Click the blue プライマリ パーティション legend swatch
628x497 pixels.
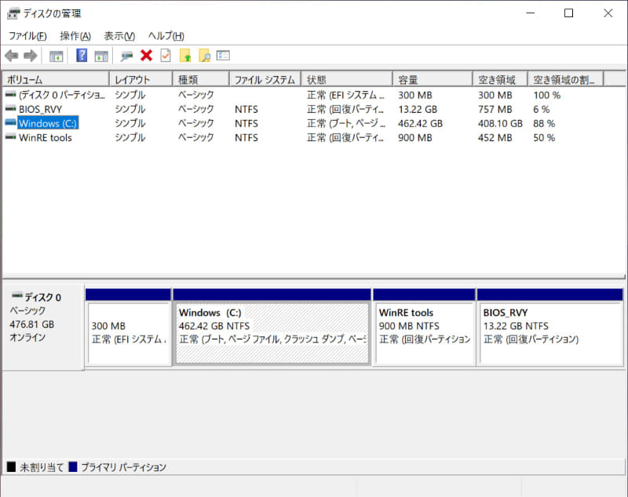[x=73, y=466]
